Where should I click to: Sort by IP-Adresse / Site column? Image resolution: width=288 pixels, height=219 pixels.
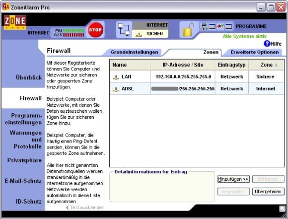[x=183, y=65]
